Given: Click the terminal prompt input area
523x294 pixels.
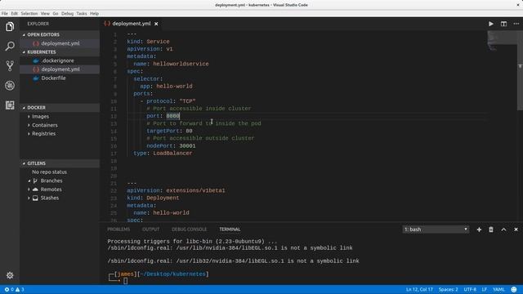Looking at the screenshot, I should coord(125,281).
